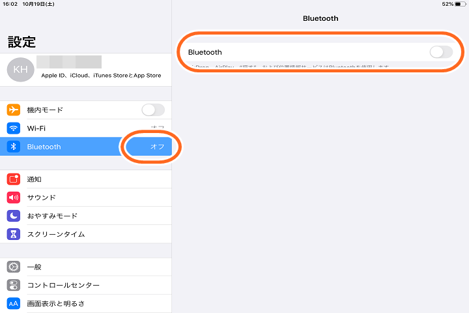469x313 pixels.
Task: Enable the Bluetooth switch in right pane
Action: point(441,52)
